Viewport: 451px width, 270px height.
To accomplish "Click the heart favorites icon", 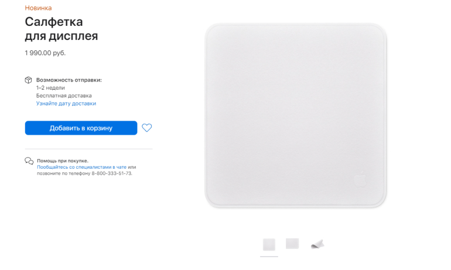I will pos(146,128).
